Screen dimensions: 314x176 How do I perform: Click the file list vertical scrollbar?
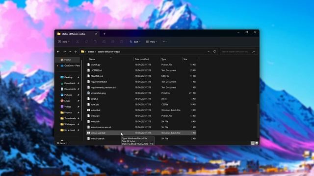click(258, 121)
